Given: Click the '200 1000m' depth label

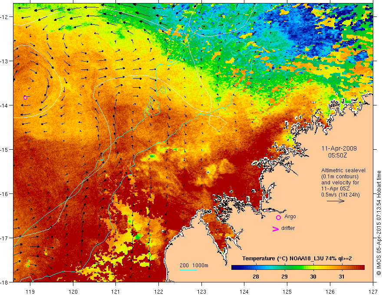Looking at the screenshot, I should [x=194, y=265].
